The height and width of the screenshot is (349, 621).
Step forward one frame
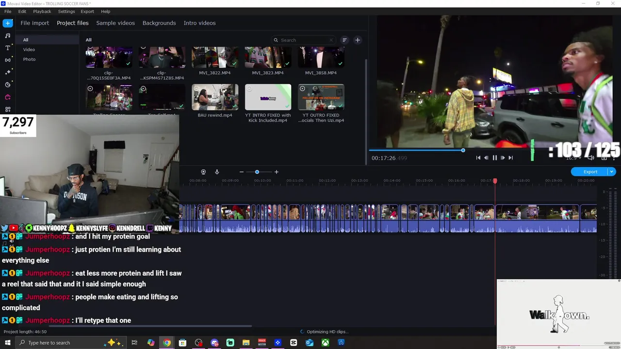point(503,158)
